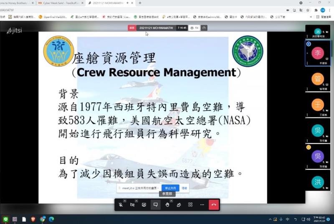Open the more actions menu
334x224 pixels.
pyautogui.click(x=202, y=205)
